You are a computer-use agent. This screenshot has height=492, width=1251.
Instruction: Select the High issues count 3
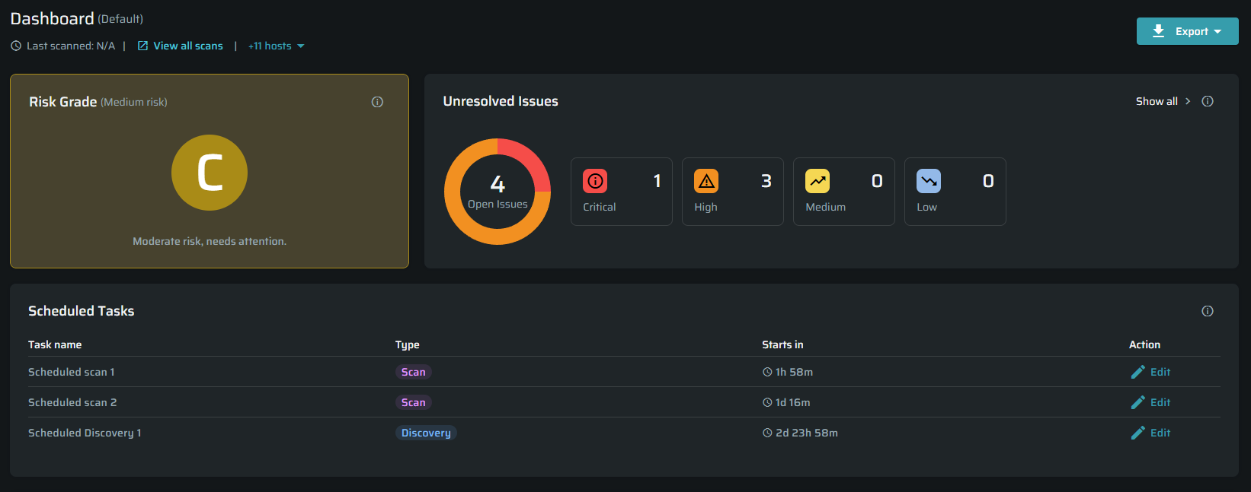(x=766, y=181)
